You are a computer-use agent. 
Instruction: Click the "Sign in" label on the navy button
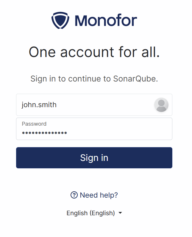coord(94,158)
